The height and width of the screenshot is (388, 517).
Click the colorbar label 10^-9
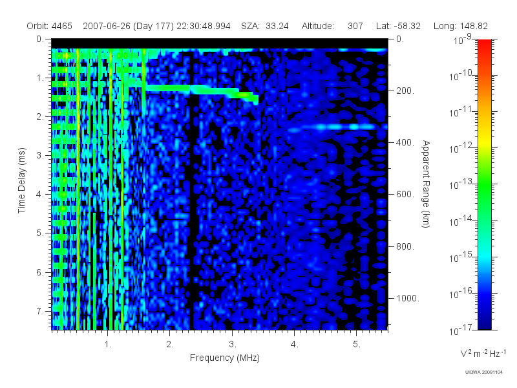click(463, 39)
